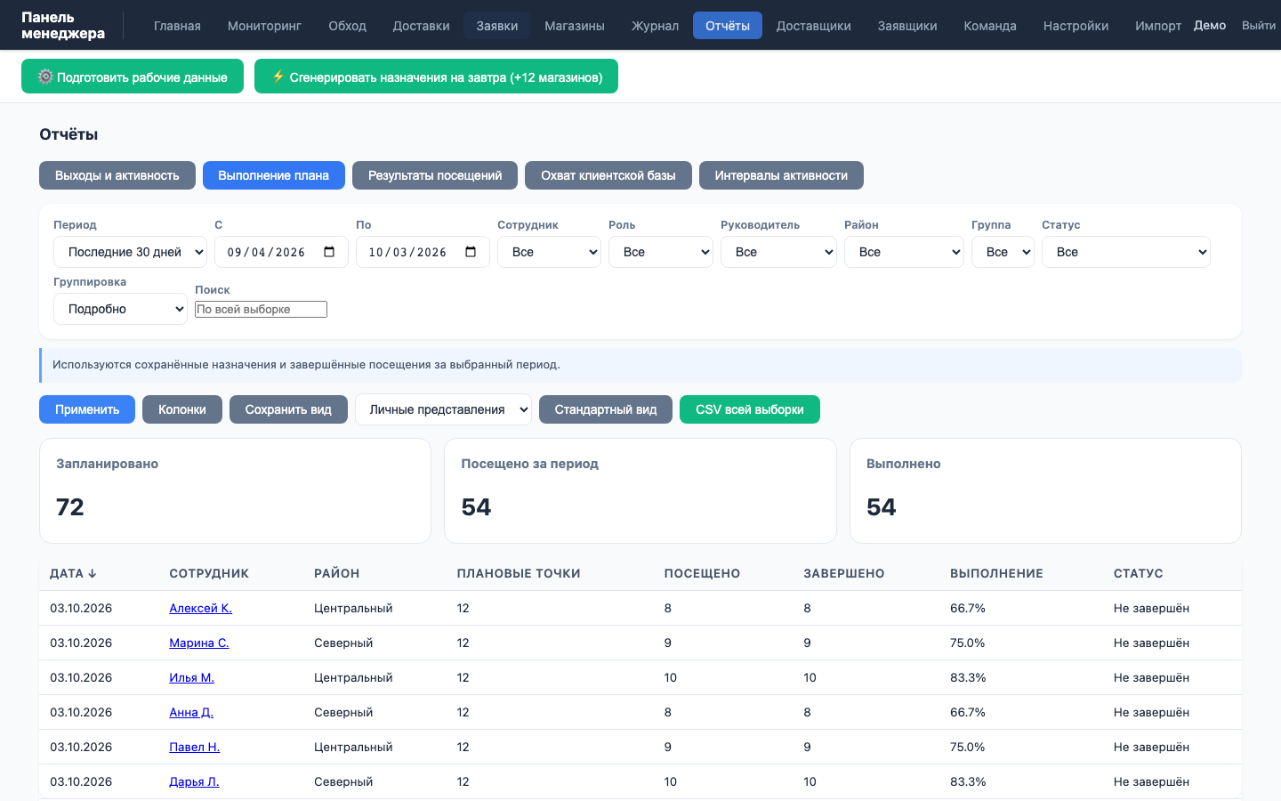Click the Колонки button

[x=182, y=409]
